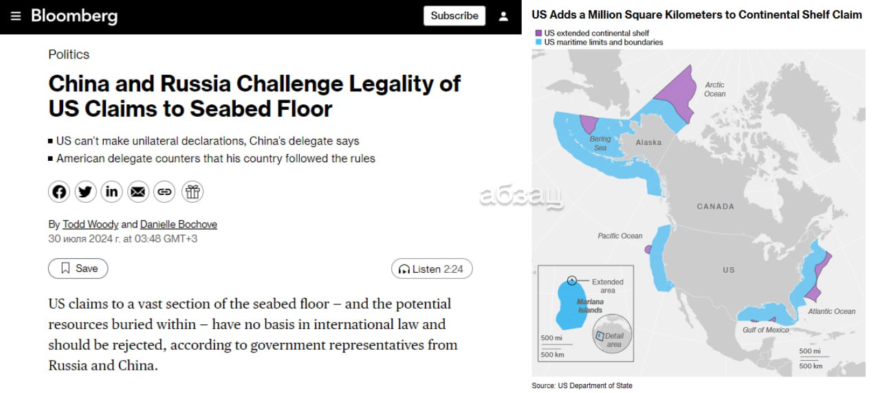Open author Todd Woody's page
Screen dimensions: 880x393
[91, 225]
